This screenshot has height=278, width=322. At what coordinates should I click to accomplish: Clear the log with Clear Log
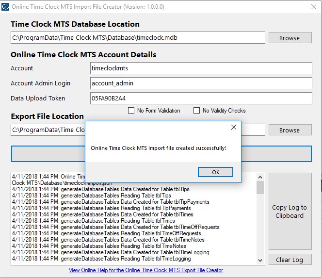290,260
